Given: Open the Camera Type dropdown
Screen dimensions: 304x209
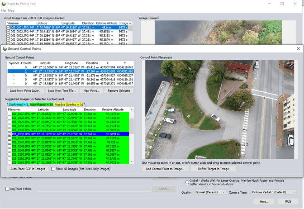Looking at the screenshot, I should pos(274,192).
